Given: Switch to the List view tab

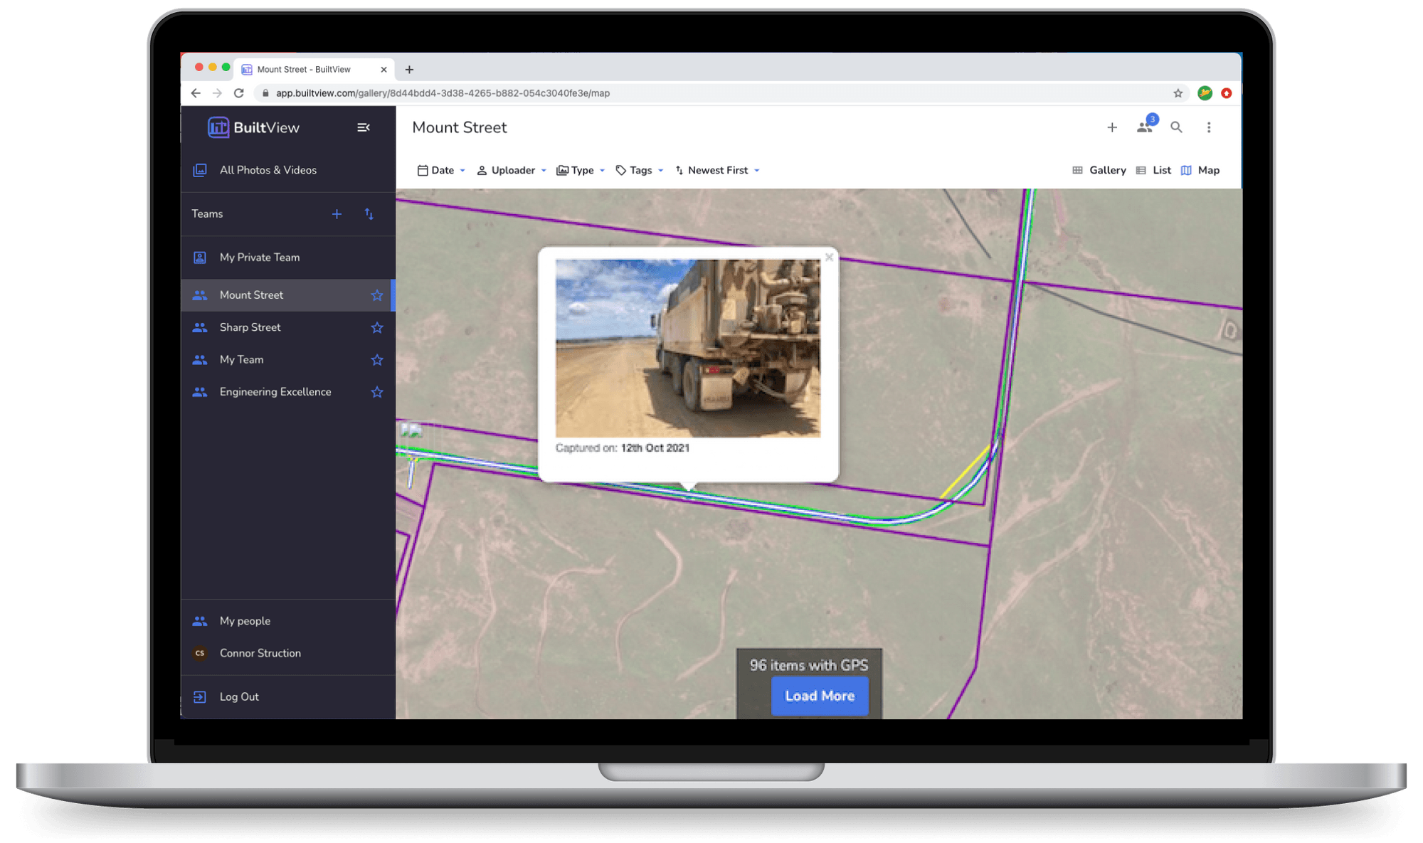Looking at the screenshot, I should pos(1153,170).
